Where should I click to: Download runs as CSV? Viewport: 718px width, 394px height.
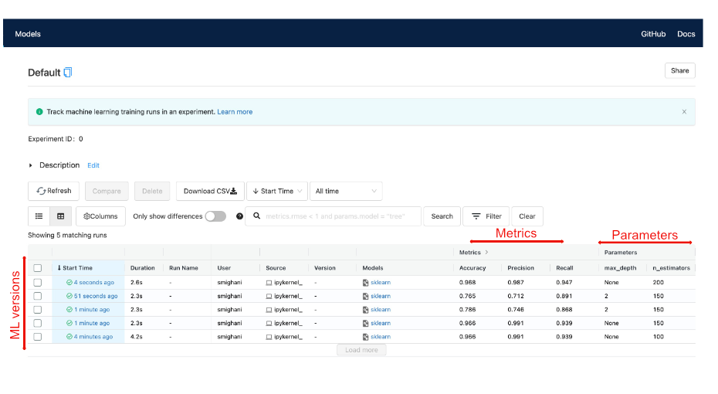click(x=210, y=191)
